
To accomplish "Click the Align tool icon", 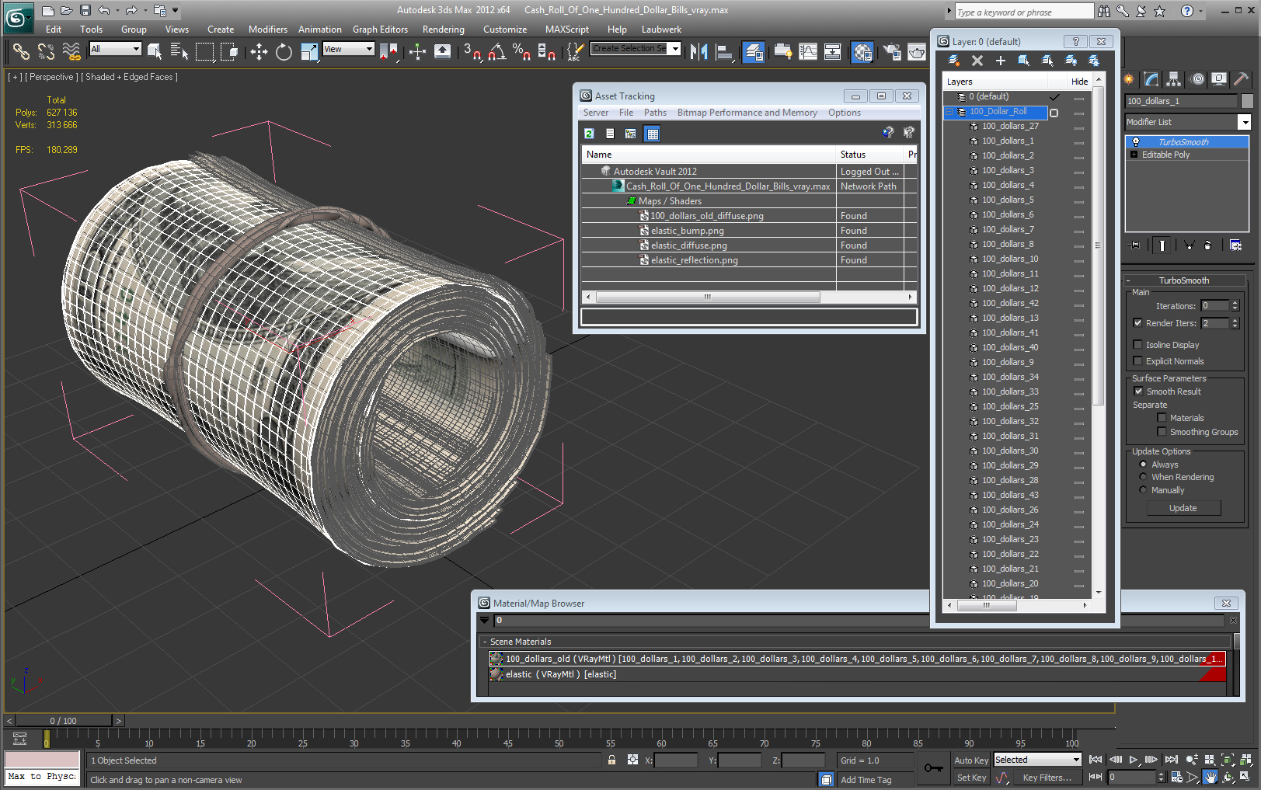I will click(x=724, y=51).
